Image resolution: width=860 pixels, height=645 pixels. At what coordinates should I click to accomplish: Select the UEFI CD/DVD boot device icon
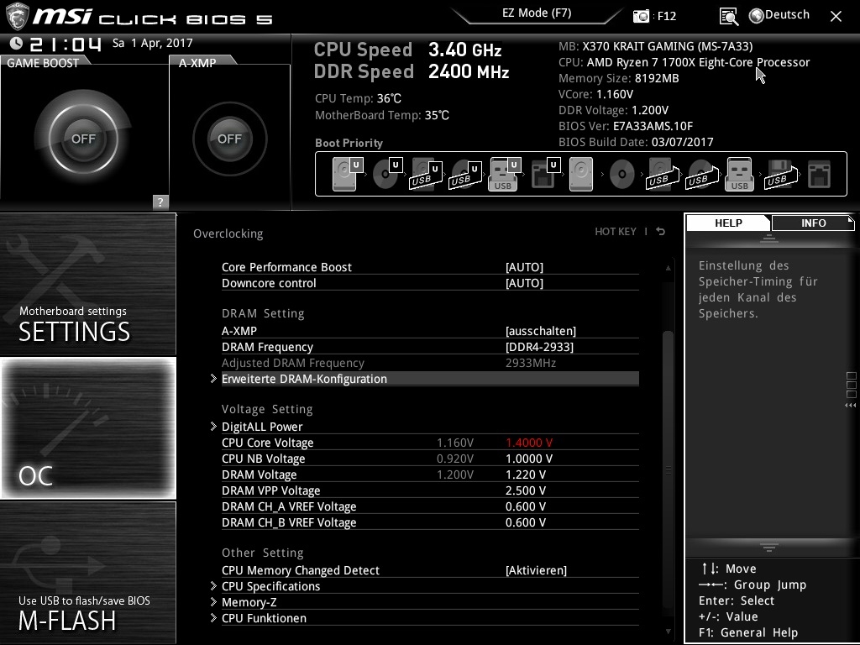(386, 175)
